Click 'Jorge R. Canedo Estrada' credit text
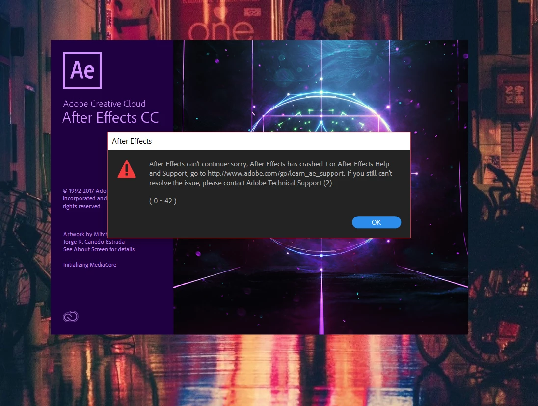Image resolution: width=538 pixels, height=406 pixels. 94,242
